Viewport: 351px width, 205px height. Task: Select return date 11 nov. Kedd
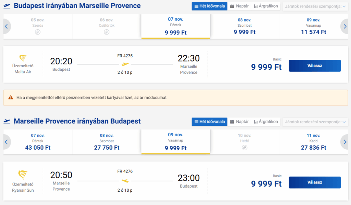coord(314,142)
